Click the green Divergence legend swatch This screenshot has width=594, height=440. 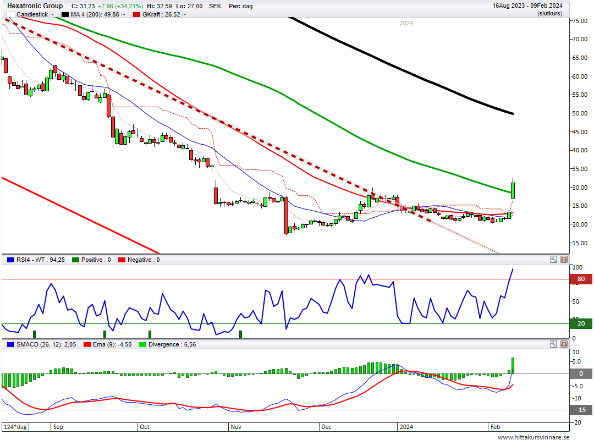pyautogui.click(x=143, y=344)
